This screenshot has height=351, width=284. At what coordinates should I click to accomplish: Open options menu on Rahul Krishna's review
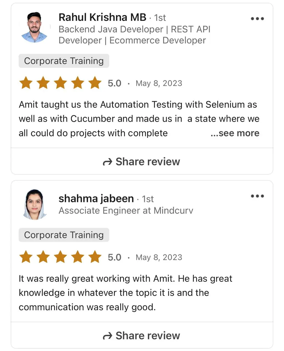(257, 19)
